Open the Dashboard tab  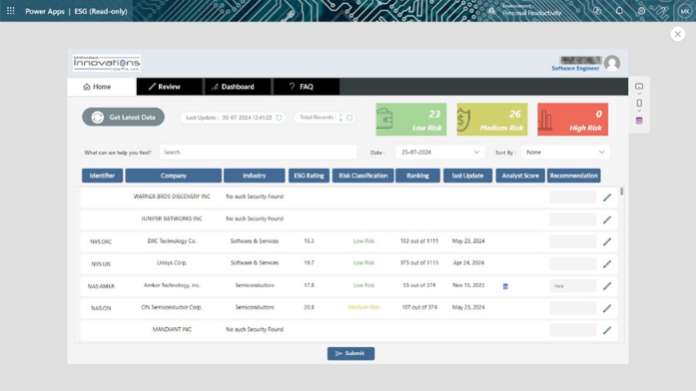click(x=238, y=87)
